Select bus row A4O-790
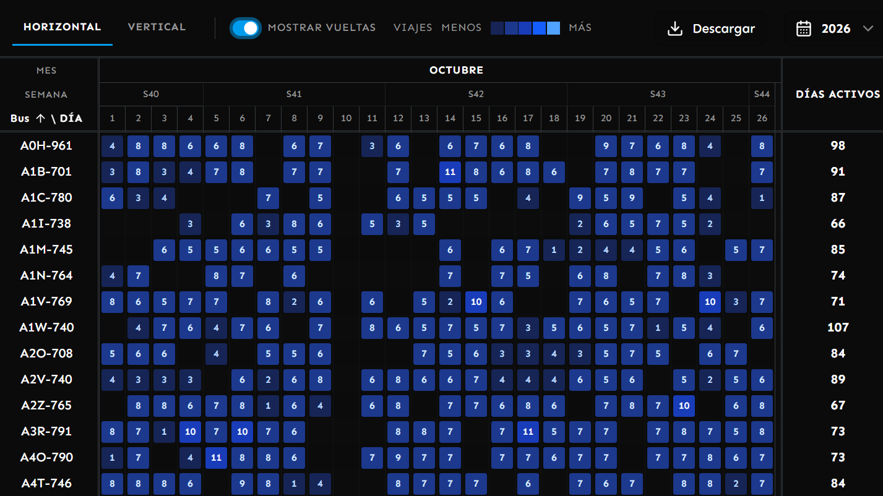The width and height of the screenshot is (883, 496). [46, 458]
